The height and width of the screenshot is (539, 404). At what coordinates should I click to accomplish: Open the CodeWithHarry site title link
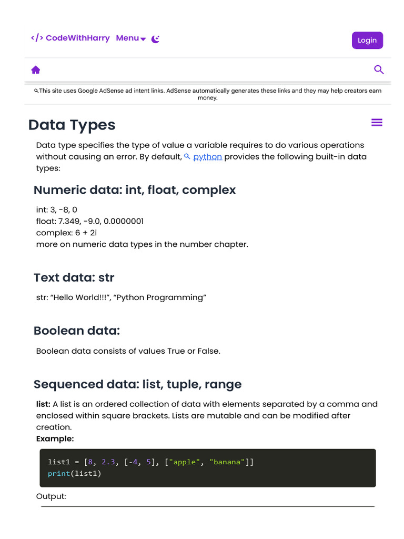[77, 38]
